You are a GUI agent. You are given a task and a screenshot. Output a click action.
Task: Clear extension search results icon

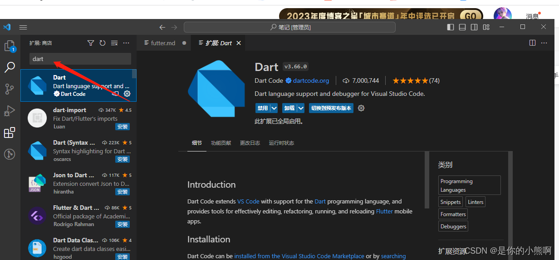[114, 43]
